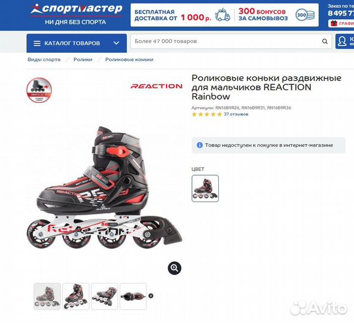
Task: Open the user account icon
Action: (x=342, y=41)
